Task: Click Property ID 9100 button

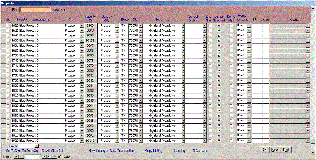Action: [x=90, y=26]
